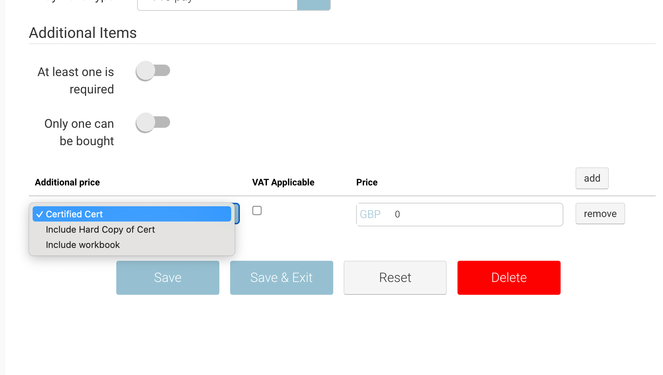Pick the "Include workbook" option

[83, 245]
